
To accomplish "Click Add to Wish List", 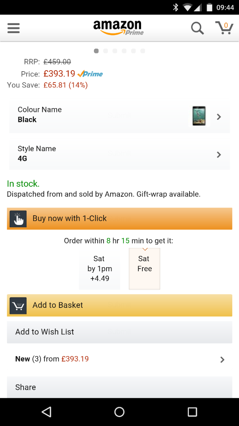I will click(119, 332).
